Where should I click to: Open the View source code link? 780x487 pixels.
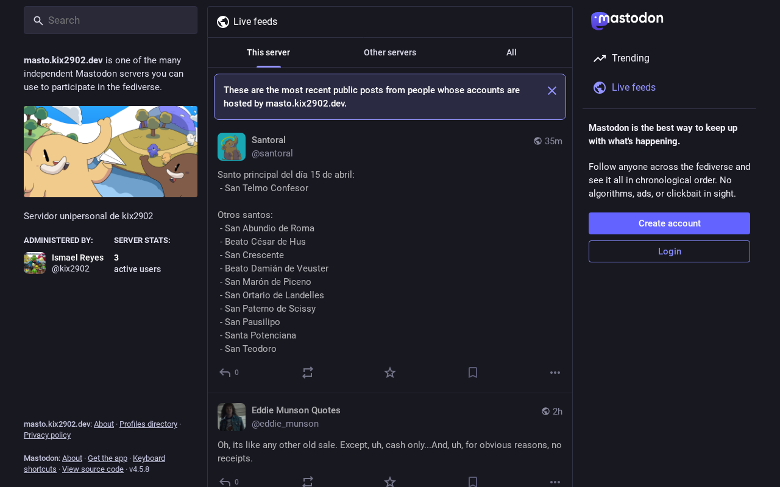click(93, 469)
